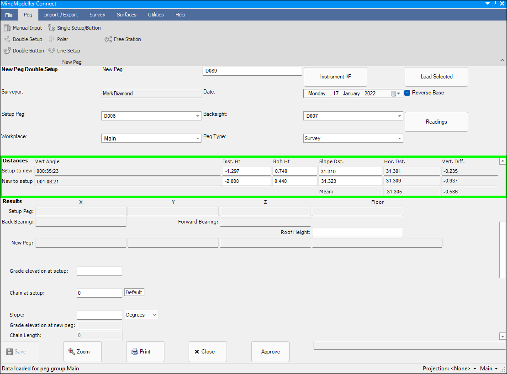Select the Double Button icon
The width and height of the screenshot is (507, 374).
[7, 51]
